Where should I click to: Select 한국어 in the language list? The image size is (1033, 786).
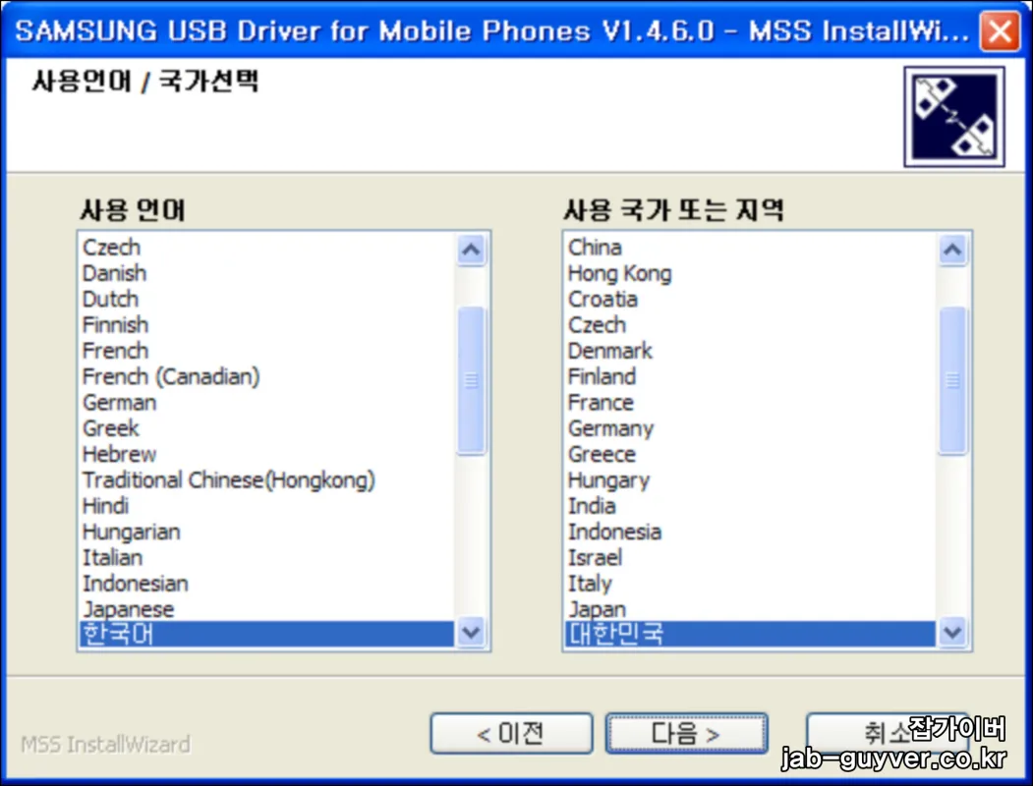coord(266,634)
